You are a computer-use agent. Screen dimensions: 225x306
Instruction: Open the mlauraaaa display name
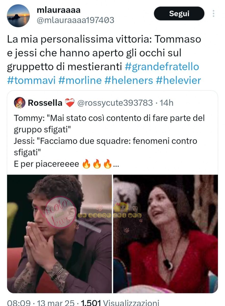click(x=59, y=10)
